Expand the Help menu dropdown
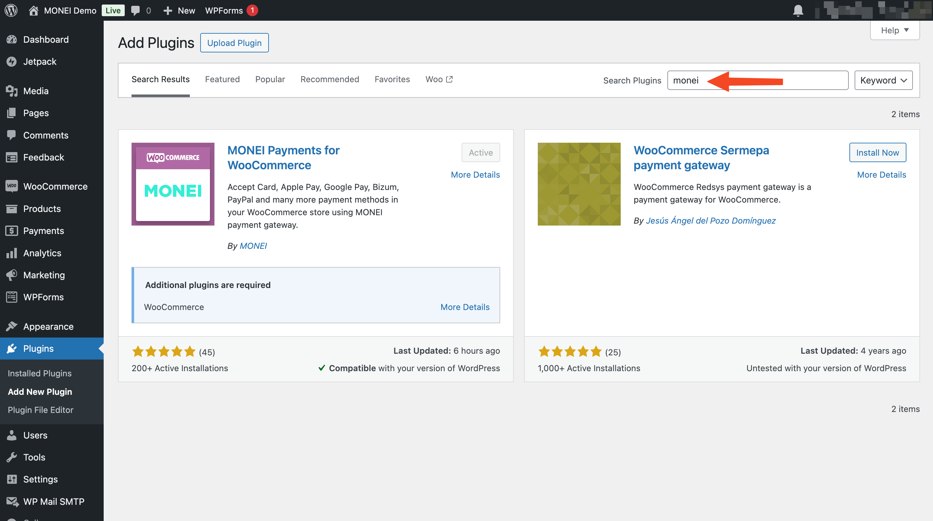This screenshot has height=521, width=933. coord(894,30)
